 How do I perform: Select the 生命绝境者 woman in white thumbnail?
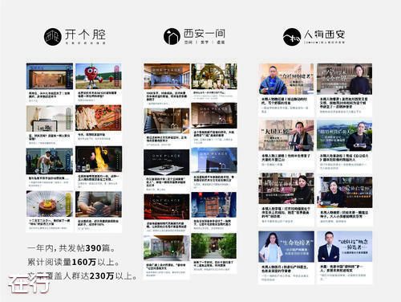(x=286, y=247)
